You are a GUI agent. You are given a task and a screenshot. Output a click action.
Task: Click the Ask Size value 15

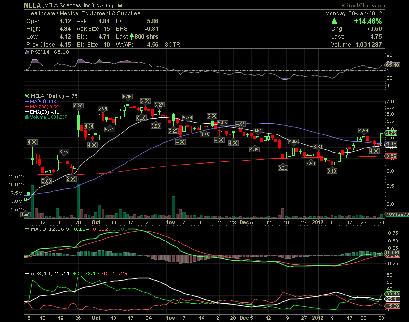click(x=107, y=29)
